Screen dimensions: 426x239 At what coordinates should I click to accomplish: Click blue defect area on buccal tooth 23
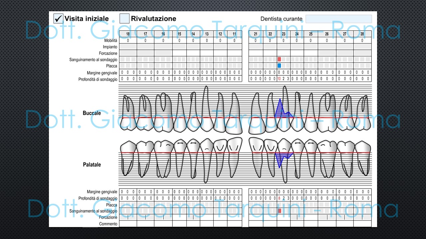[x=280, y=110]
